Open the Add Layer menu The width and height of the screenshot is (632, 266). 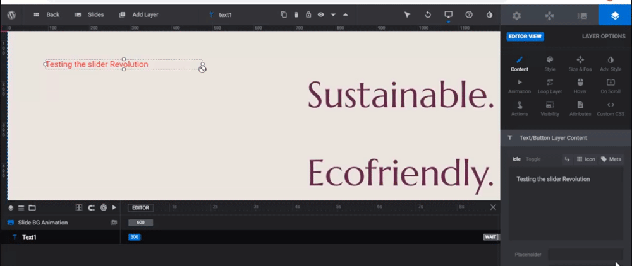pyautogui.click(x=139, y=15)
